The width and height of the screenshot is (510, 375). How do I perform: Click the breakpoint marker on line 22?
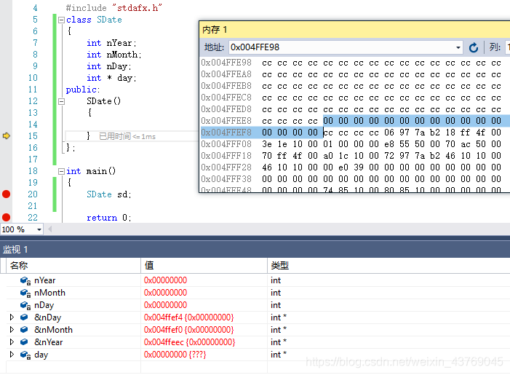click(6, 218)
